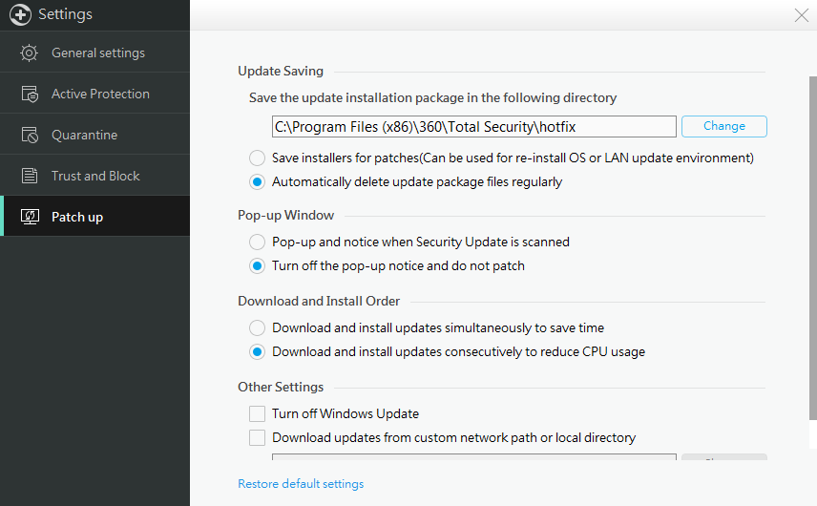This screenshot has width=817, height=506.
Task: Enable pop-up notice when Security Update scanned
Action: tap(257, 242)
